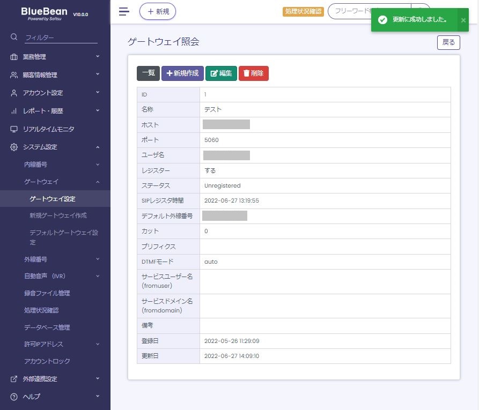Click the monitor icon for リアルタイムモニタ
Viewport: 479px width, 410px height.
[x=14, y=129]
